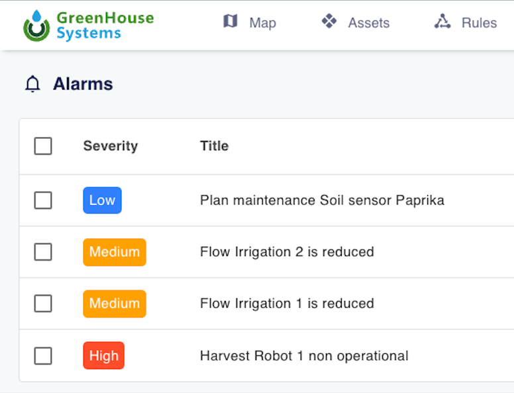Click Medium badge for Flow Irrigation 2
Screen dimensions: 514x393
115,252
